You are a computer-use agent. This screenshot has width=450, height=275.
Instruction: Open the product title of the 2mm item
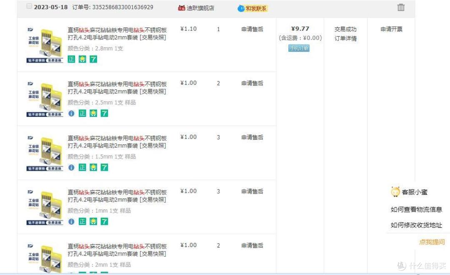coord(117,250)
